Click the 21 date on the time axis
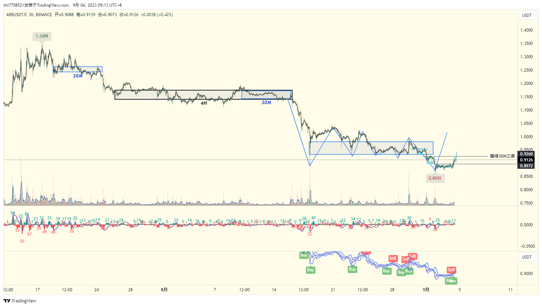 pyautogui.click(x=333, y=290)
